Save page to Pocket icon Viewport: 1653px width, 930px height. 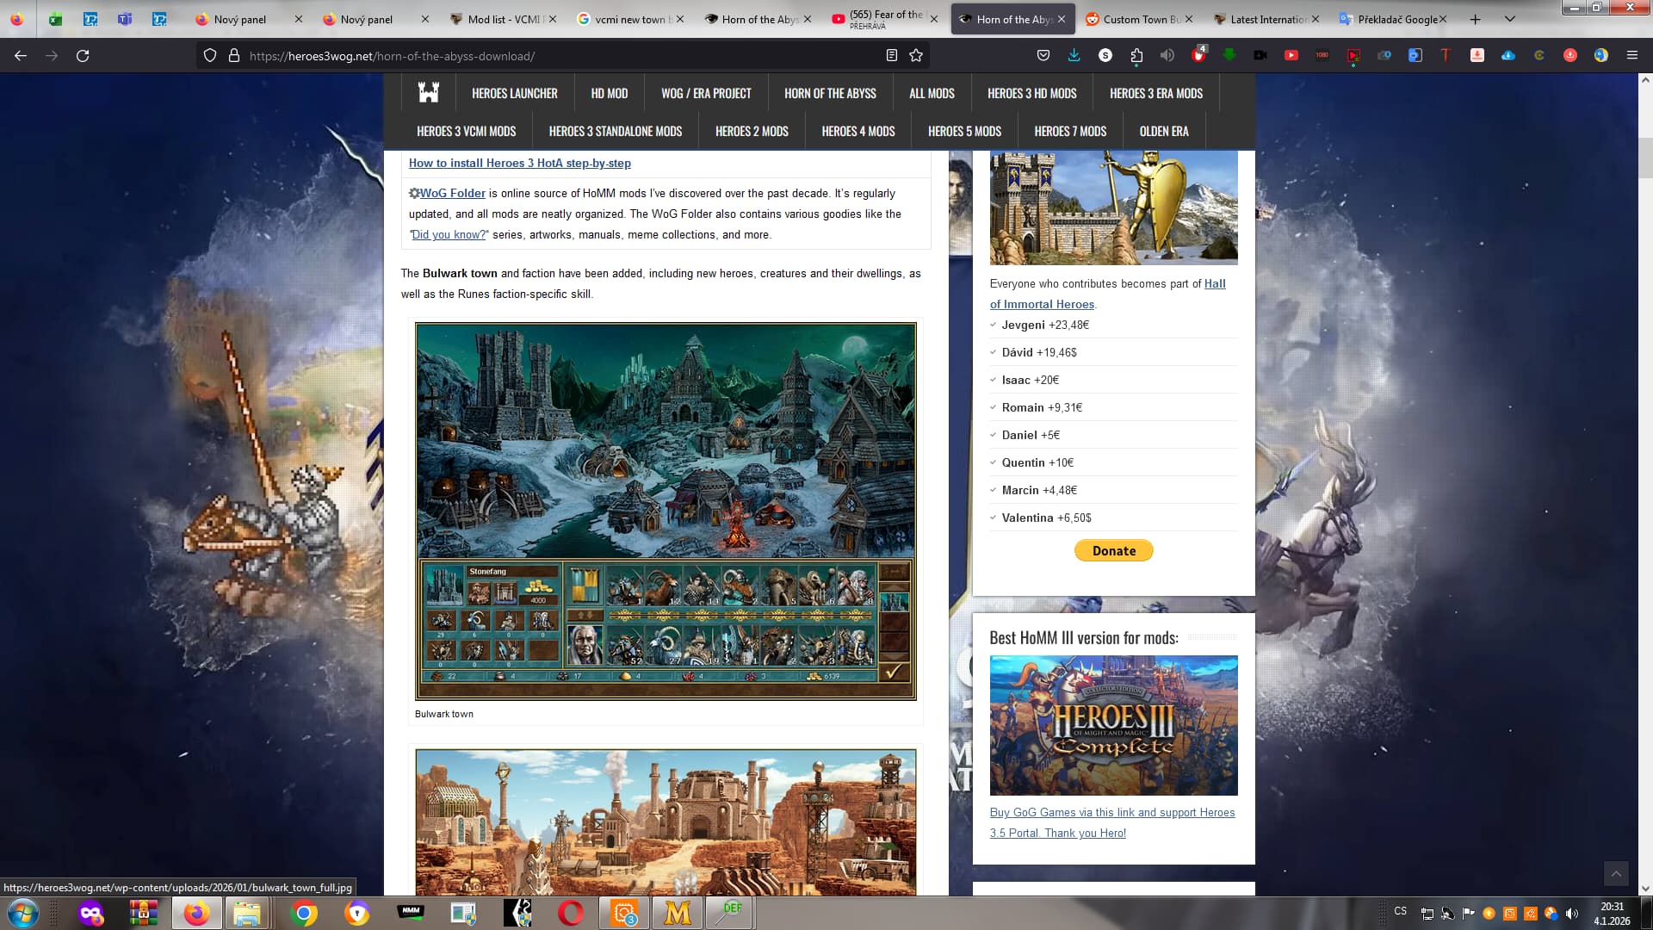[x=1043, y=56]
